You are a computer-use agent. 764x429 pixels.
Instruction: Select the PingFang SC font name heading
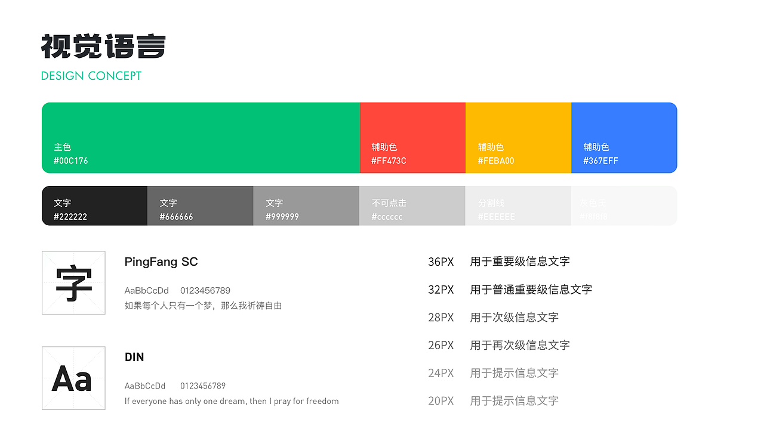(161, 262)
